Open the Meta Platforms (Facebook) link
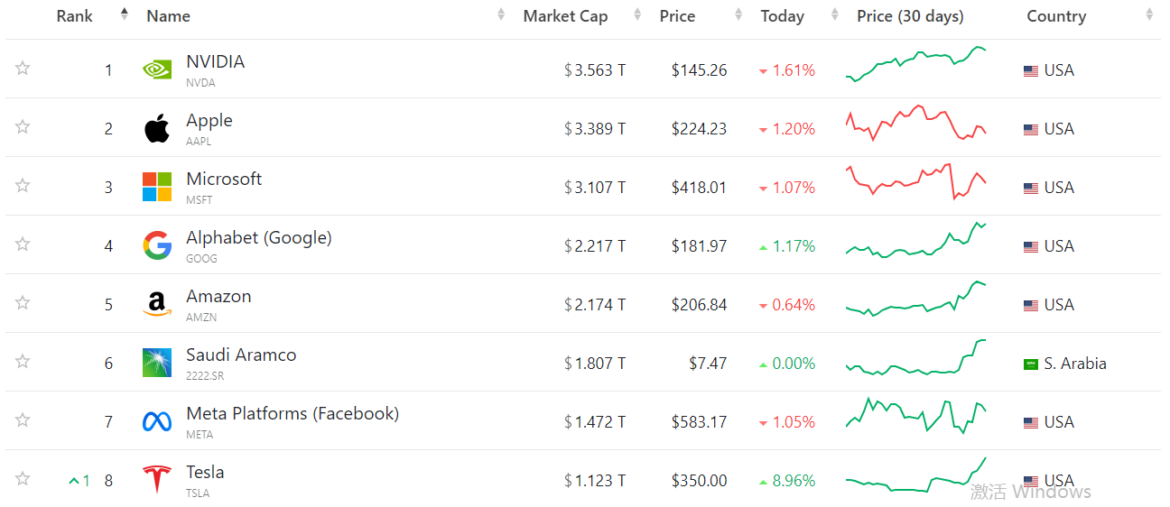This screenshot has height=507, width=1170. [292, 414]
